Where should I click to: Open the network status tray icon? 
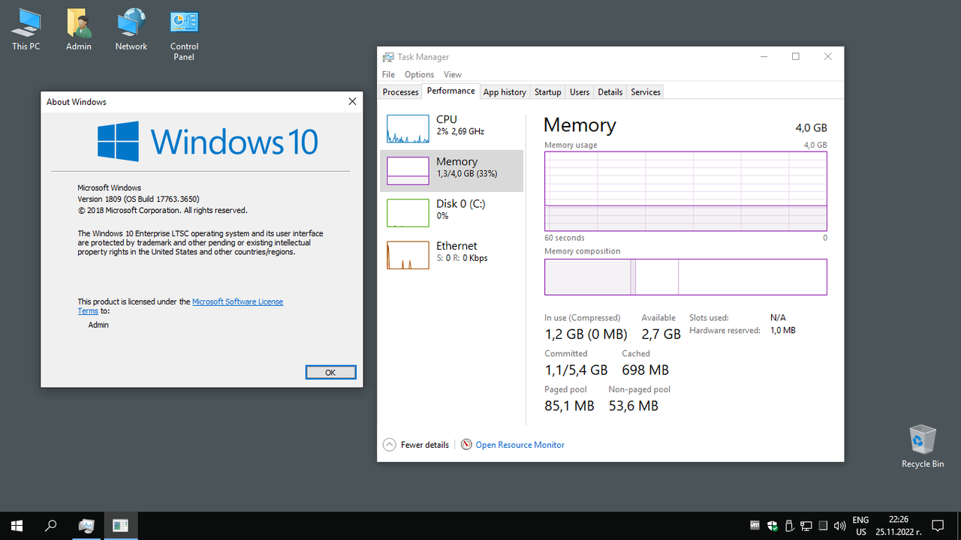pyautogui.click(x=806, y=526)
